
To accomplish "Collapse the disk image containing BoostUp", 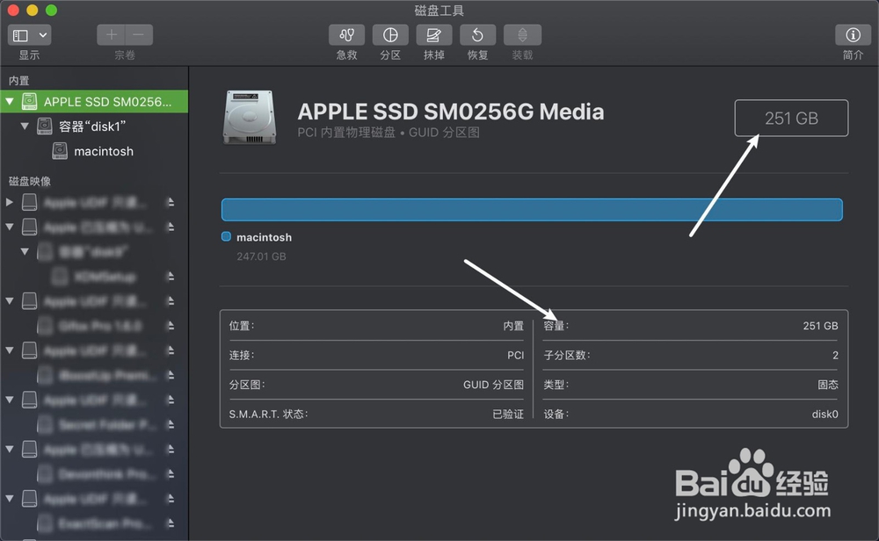I will [x=10, y=350].
